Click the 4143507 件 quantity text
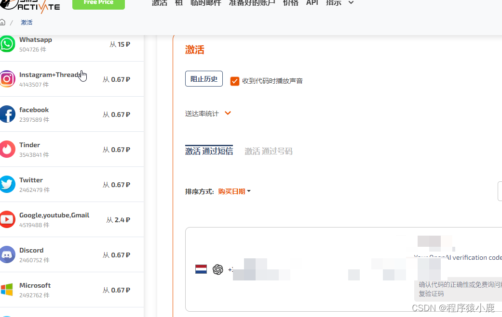This screenshot has height=317, width=502. tap(34, 85)
